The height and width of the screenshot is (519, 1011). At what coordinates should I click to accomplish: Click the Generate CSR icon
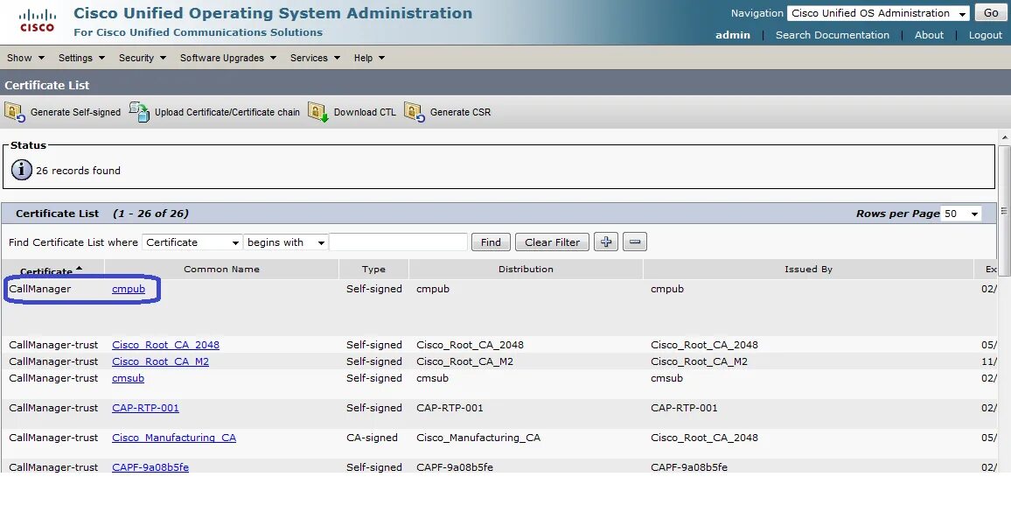415,112
